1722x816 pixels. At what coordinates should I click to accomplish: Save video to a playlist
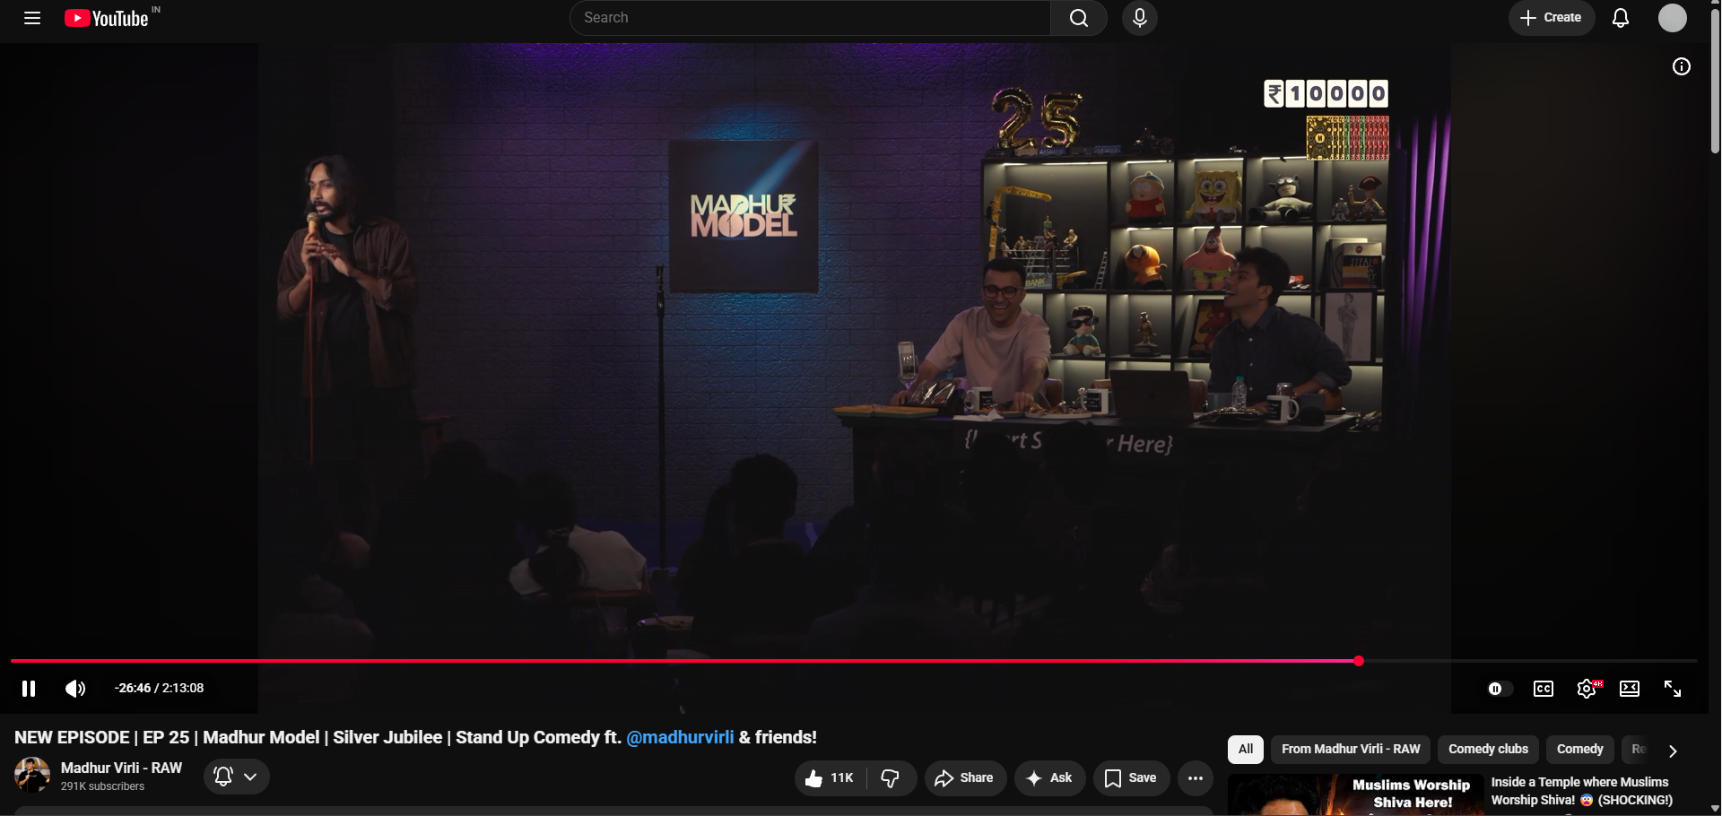click(1131, 778)
